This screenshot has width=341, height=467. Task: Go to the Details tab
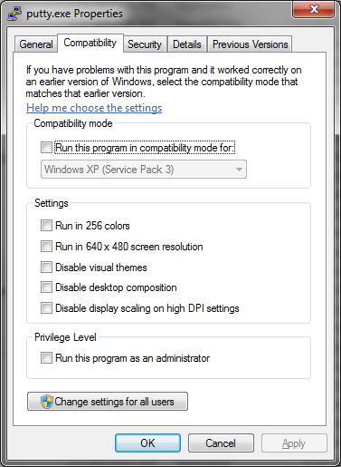tap(187, 44)
